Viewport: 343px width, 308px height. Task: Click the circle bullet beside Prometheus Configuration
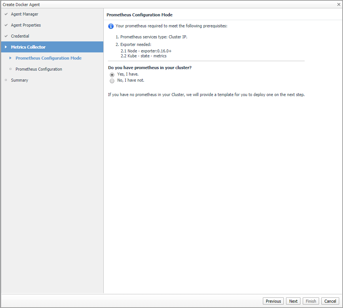pos(10,69)
